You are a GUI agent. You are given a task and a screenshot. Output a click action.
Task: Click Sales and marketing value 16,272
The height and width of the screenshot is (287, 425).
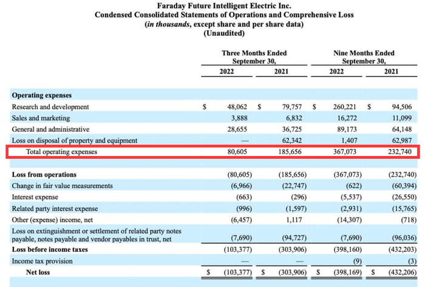[347, 118]
